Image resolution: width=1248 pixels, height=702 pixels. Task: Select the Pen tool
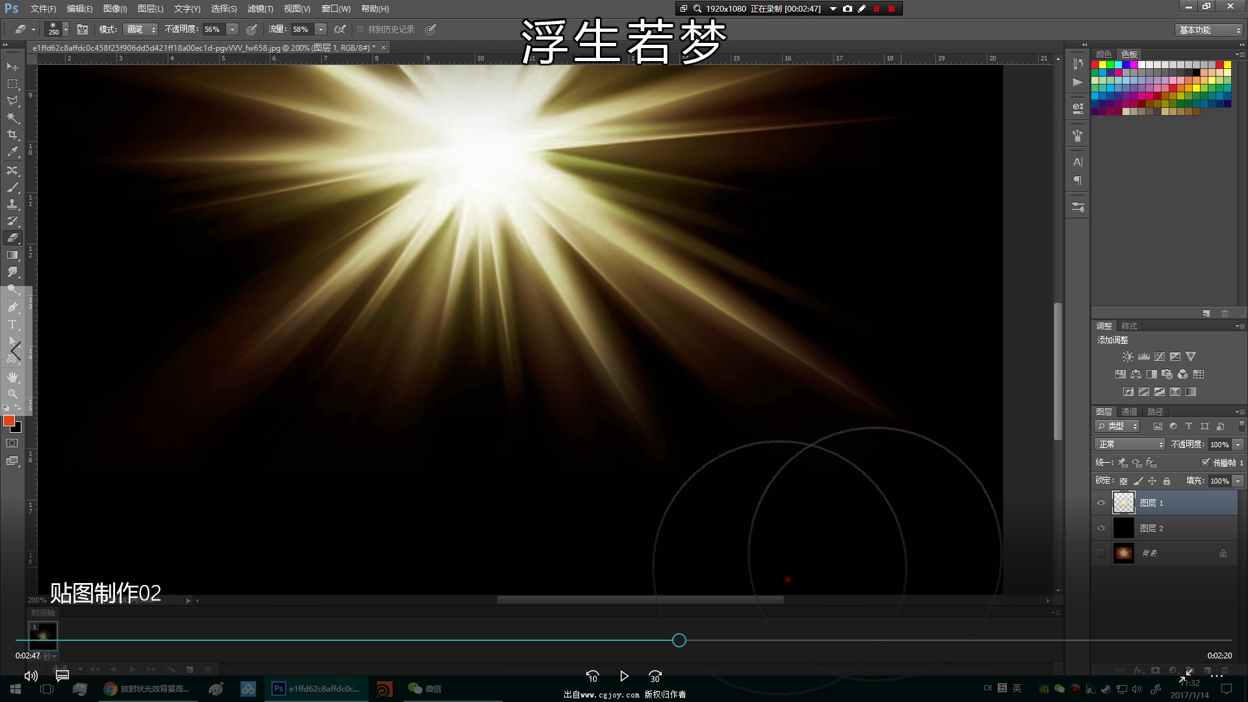[x=12, y=307]
